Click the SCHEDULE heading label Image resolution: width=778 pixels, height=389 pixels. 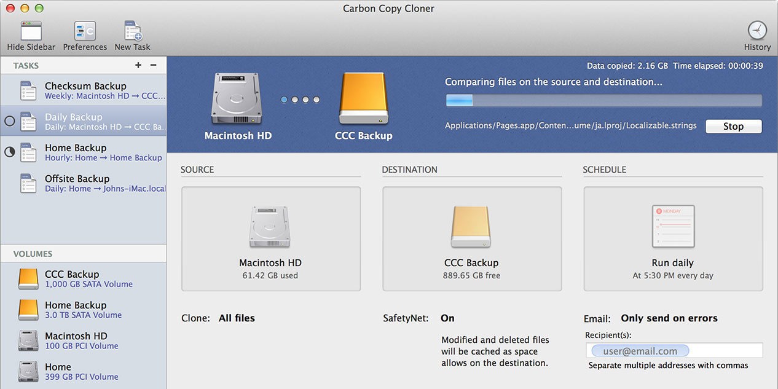coord(605,170)
